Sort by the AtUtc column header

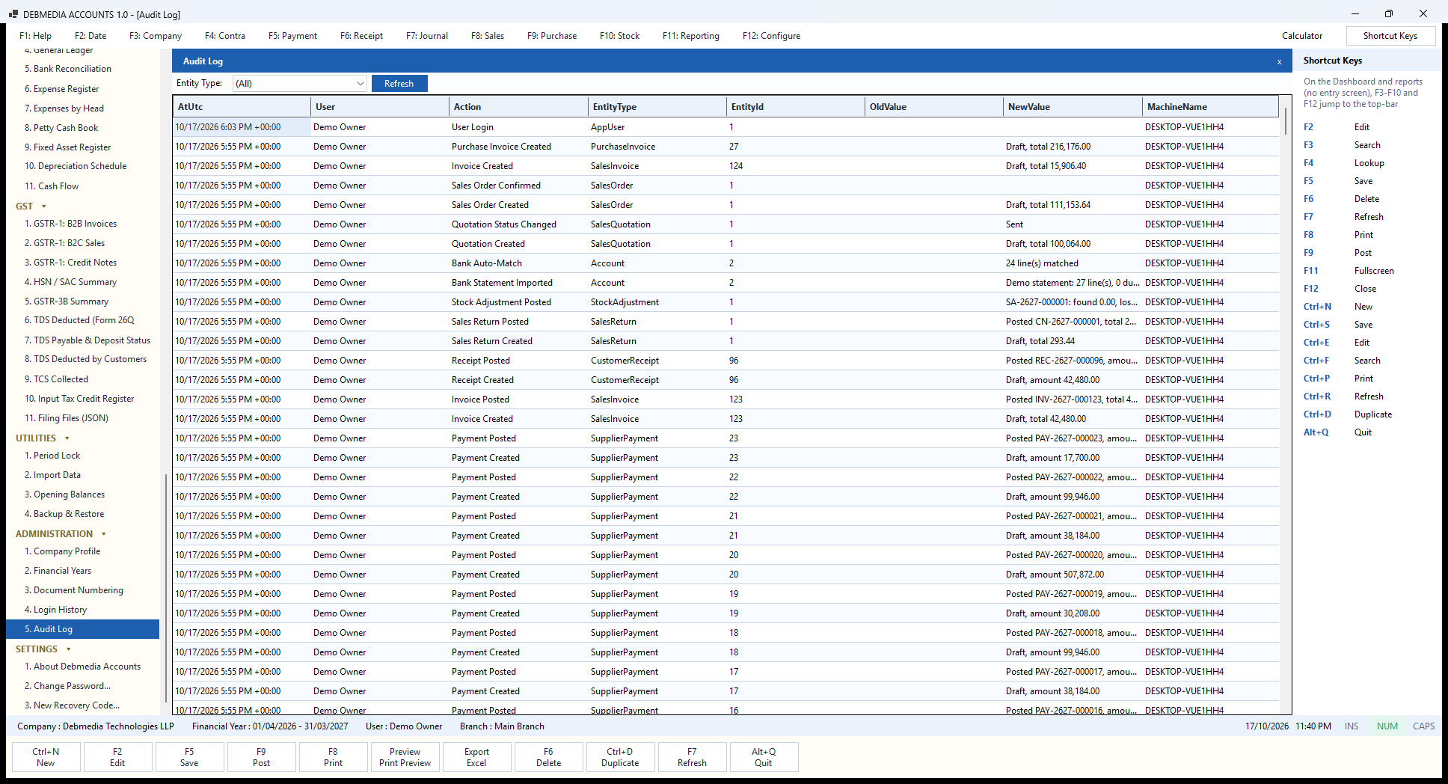click(x=242, y=107)
